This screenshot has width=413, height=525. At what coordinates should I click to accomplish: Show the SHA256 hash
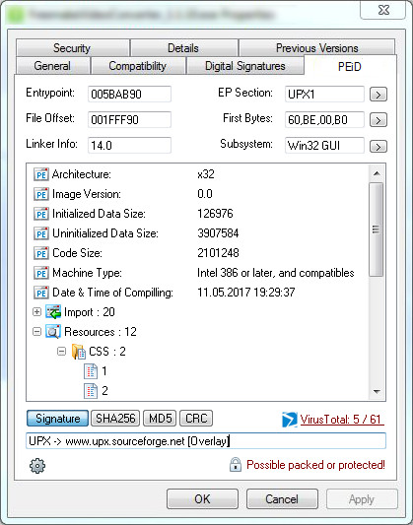[115, 419]
